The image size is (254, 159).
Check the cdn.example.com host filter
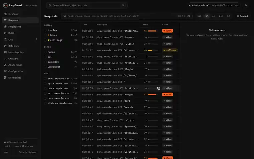(45, 88)
